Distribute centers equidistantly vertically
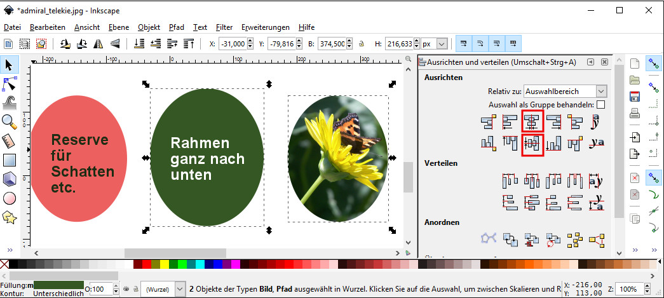664x298 pixels. (x=532, y=202)
